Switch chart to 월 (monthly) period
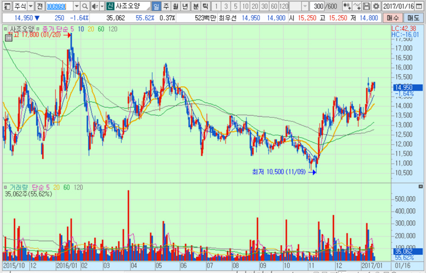The image size is (426, 273). [x=176, y=6]
